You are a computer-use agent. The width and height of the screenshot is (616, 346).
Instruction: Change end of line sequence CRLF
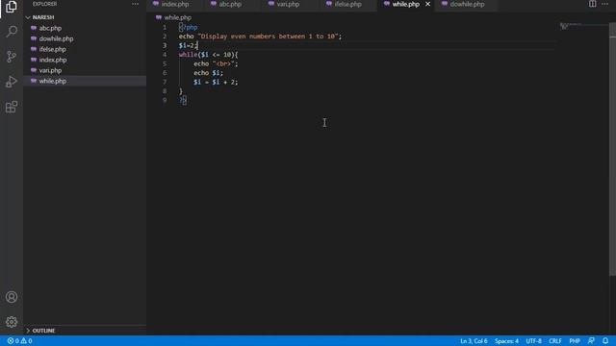coord(555,341)
